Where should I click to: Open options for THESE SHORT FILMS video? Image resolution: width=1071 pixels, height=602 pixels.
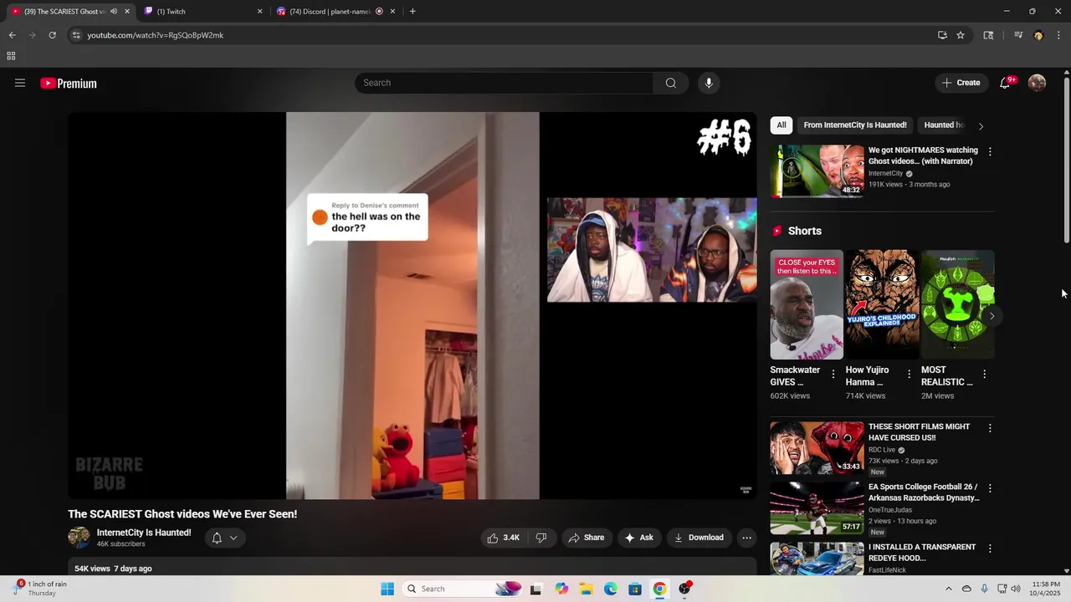pos(990,428)
